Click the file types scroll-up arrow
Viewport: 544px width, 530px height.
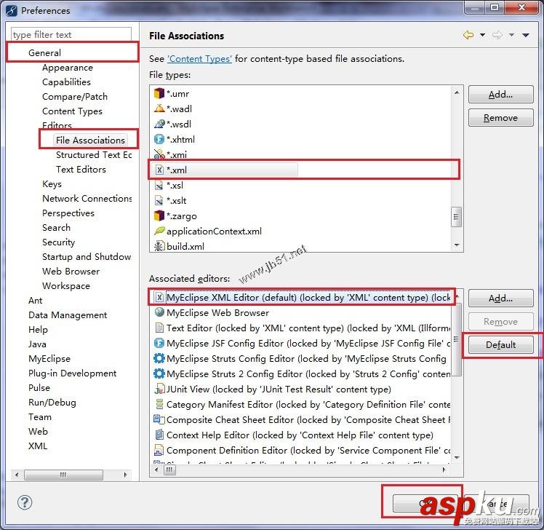click(x=457, y=92)
